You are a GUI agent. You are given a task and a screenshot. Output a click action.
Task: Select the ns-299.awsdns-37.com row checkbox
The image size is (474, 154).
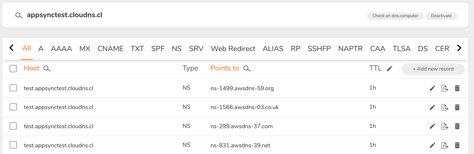pos(13,126)
